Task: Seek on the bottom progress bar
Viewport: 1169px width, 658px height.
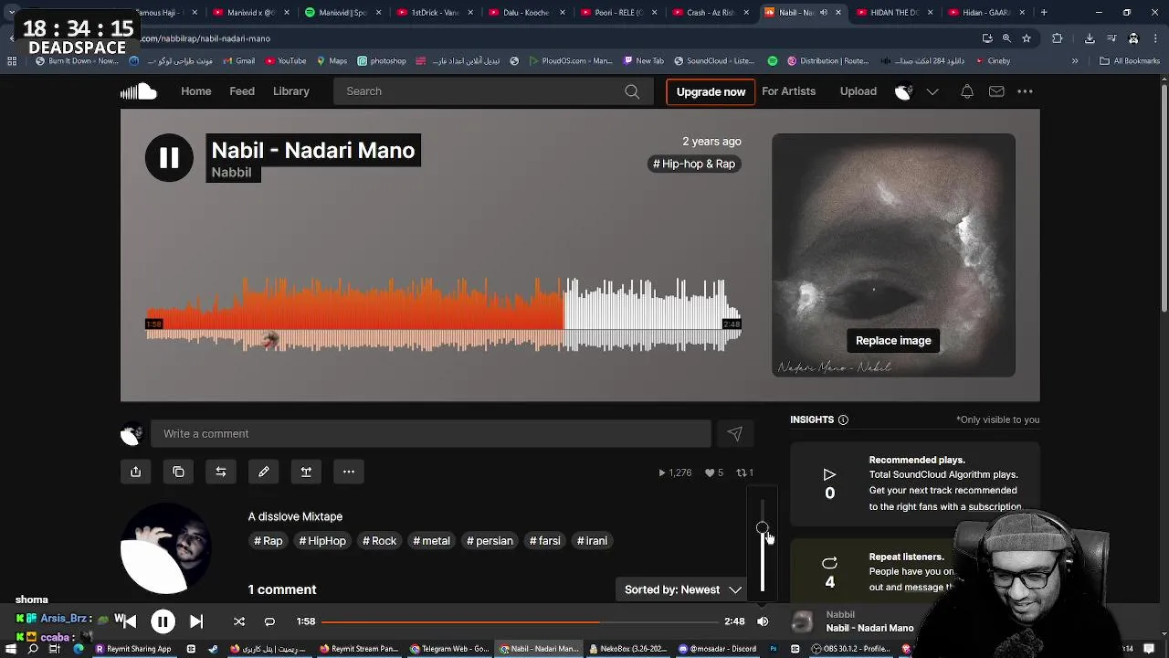Action: 520,621
